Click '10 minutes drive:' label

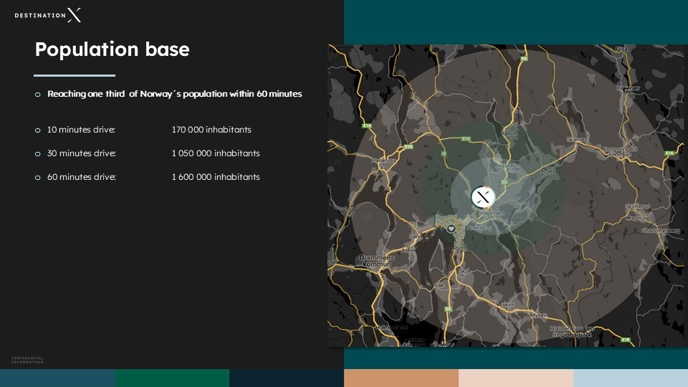tap(81, 130)
